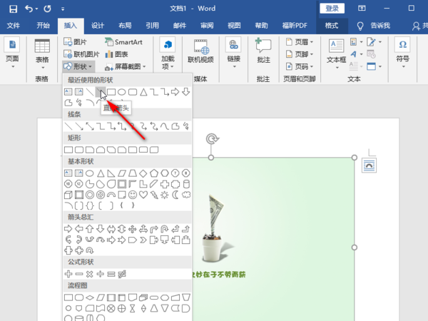Open the 审阅 tab
This screenshot has height=321, width=428.
pyautogui.click(x=207, y=26)
